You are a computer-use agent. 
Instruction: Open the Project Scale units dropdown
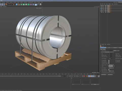click(x=116, y=51)
